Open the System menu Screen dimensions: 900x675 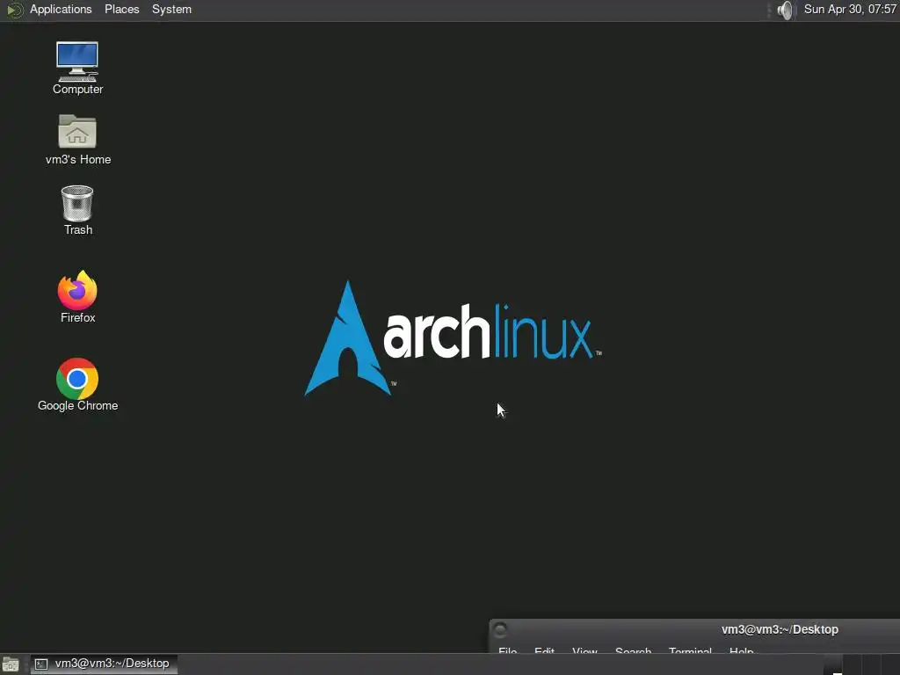point(171,9)
